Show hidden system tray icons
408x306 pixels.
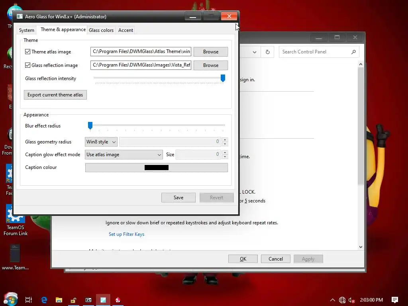tap(333, 300)
